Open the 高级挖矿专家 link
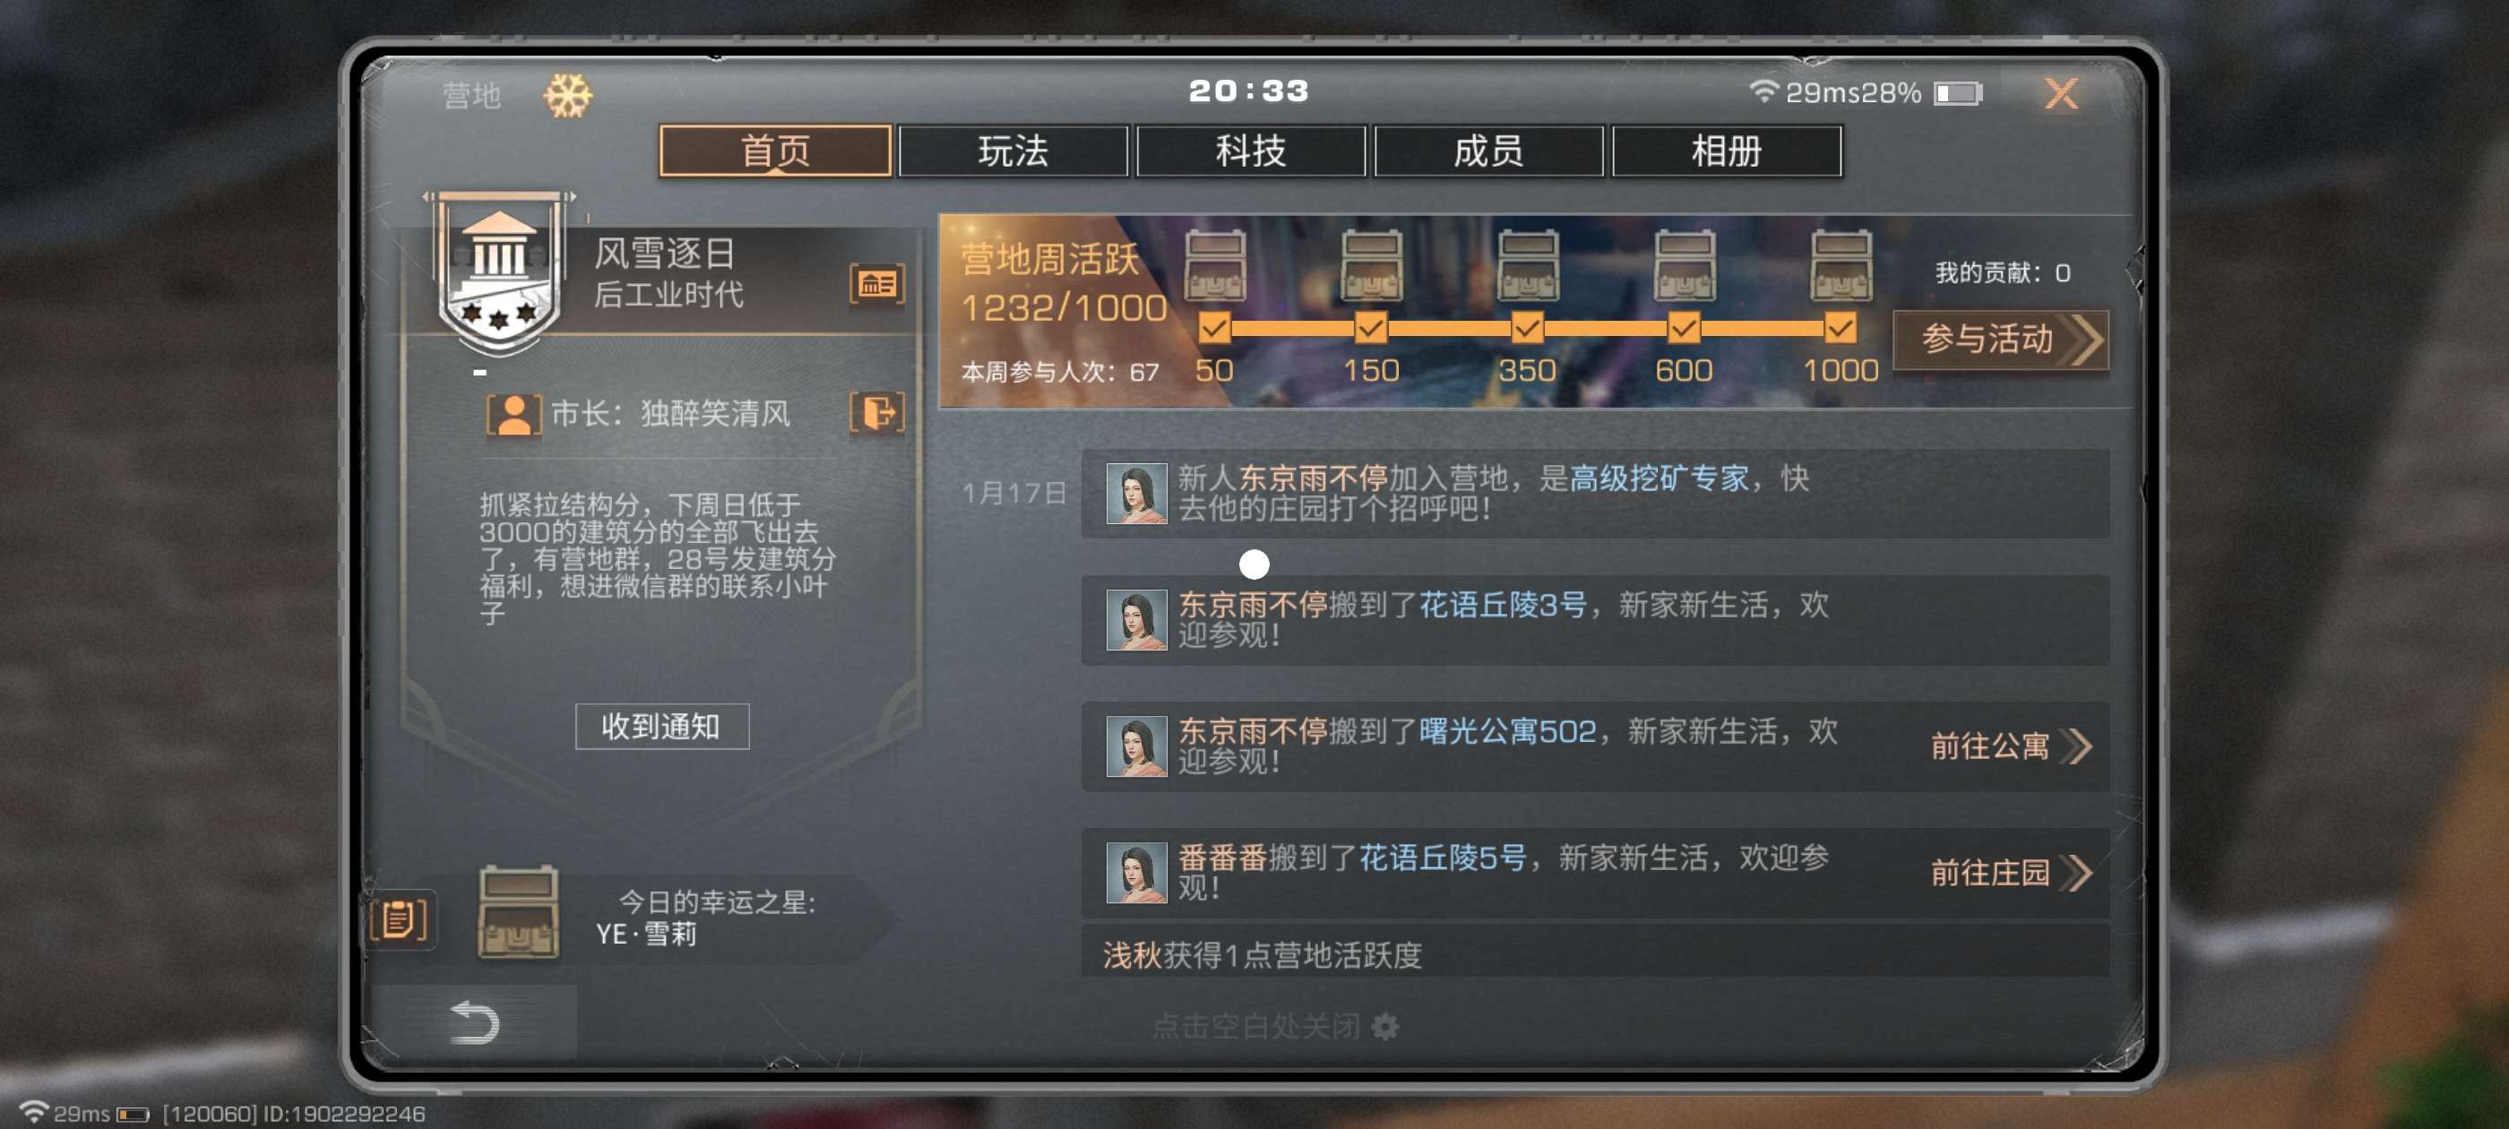 point(1659,478)
